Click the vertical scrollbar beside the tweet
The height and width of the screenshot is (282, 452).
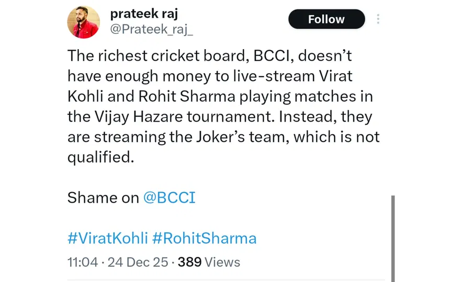tap(392, 235)
